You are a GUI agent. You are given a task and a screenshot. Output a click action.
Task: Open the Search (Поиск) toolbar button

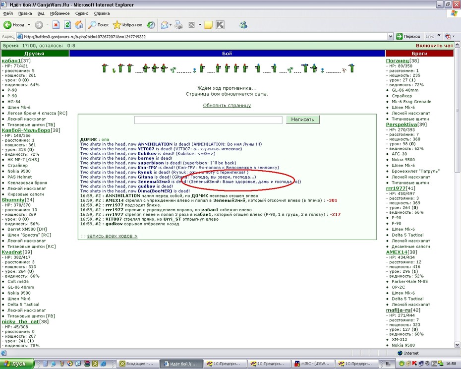[99, 25]
